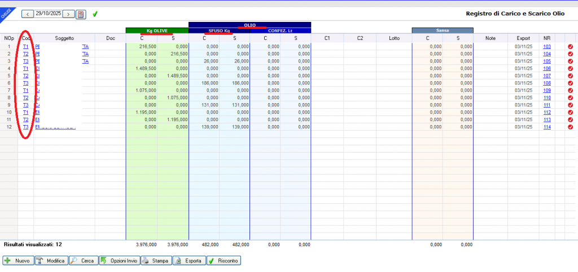The image size is (578, 272).
Task: Open Opzioni Invio
Action: pos(120,261)
